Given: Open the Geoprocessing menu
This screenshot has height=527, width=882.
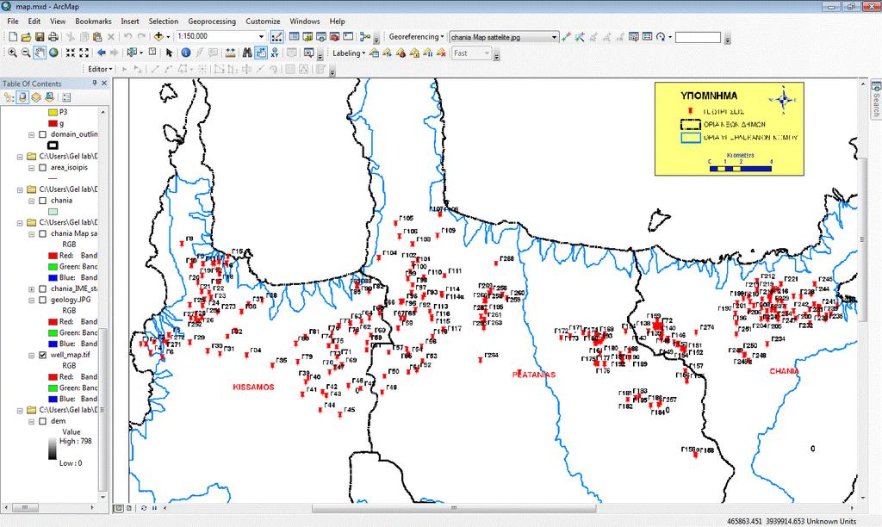Looking at the screenshot, I should (212, 22).
